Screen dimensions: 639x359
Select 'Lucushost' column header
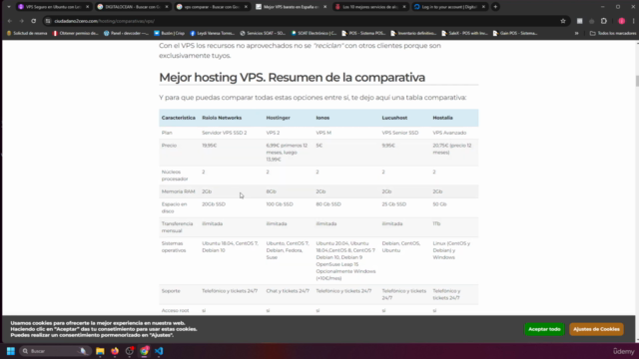[394, 118]
